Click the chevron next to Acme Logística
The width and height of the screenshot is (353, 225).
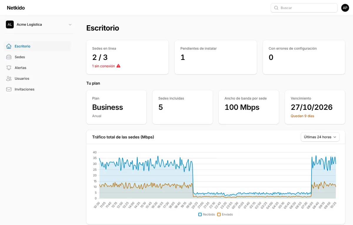[x=70, y=25]
